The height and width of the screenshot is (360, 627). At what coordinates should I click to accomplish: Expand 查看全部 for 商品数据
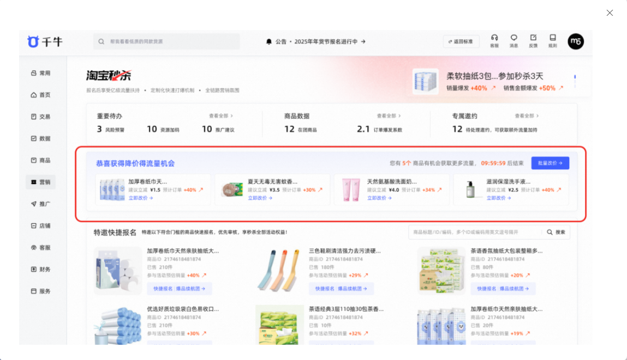pyautogui.click(x=389, y=116)
